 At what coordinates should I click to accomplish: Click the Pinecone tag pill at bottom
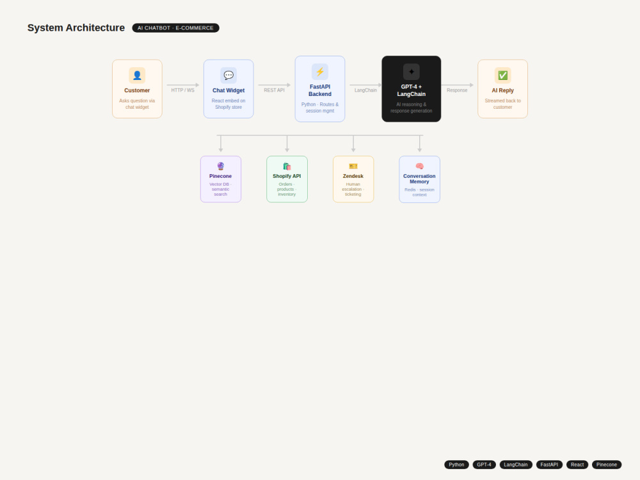[607, 465]
